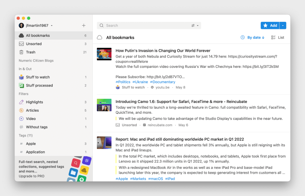
Task: Click the #Apple tag in report bookmark
Action: point(122,179)
